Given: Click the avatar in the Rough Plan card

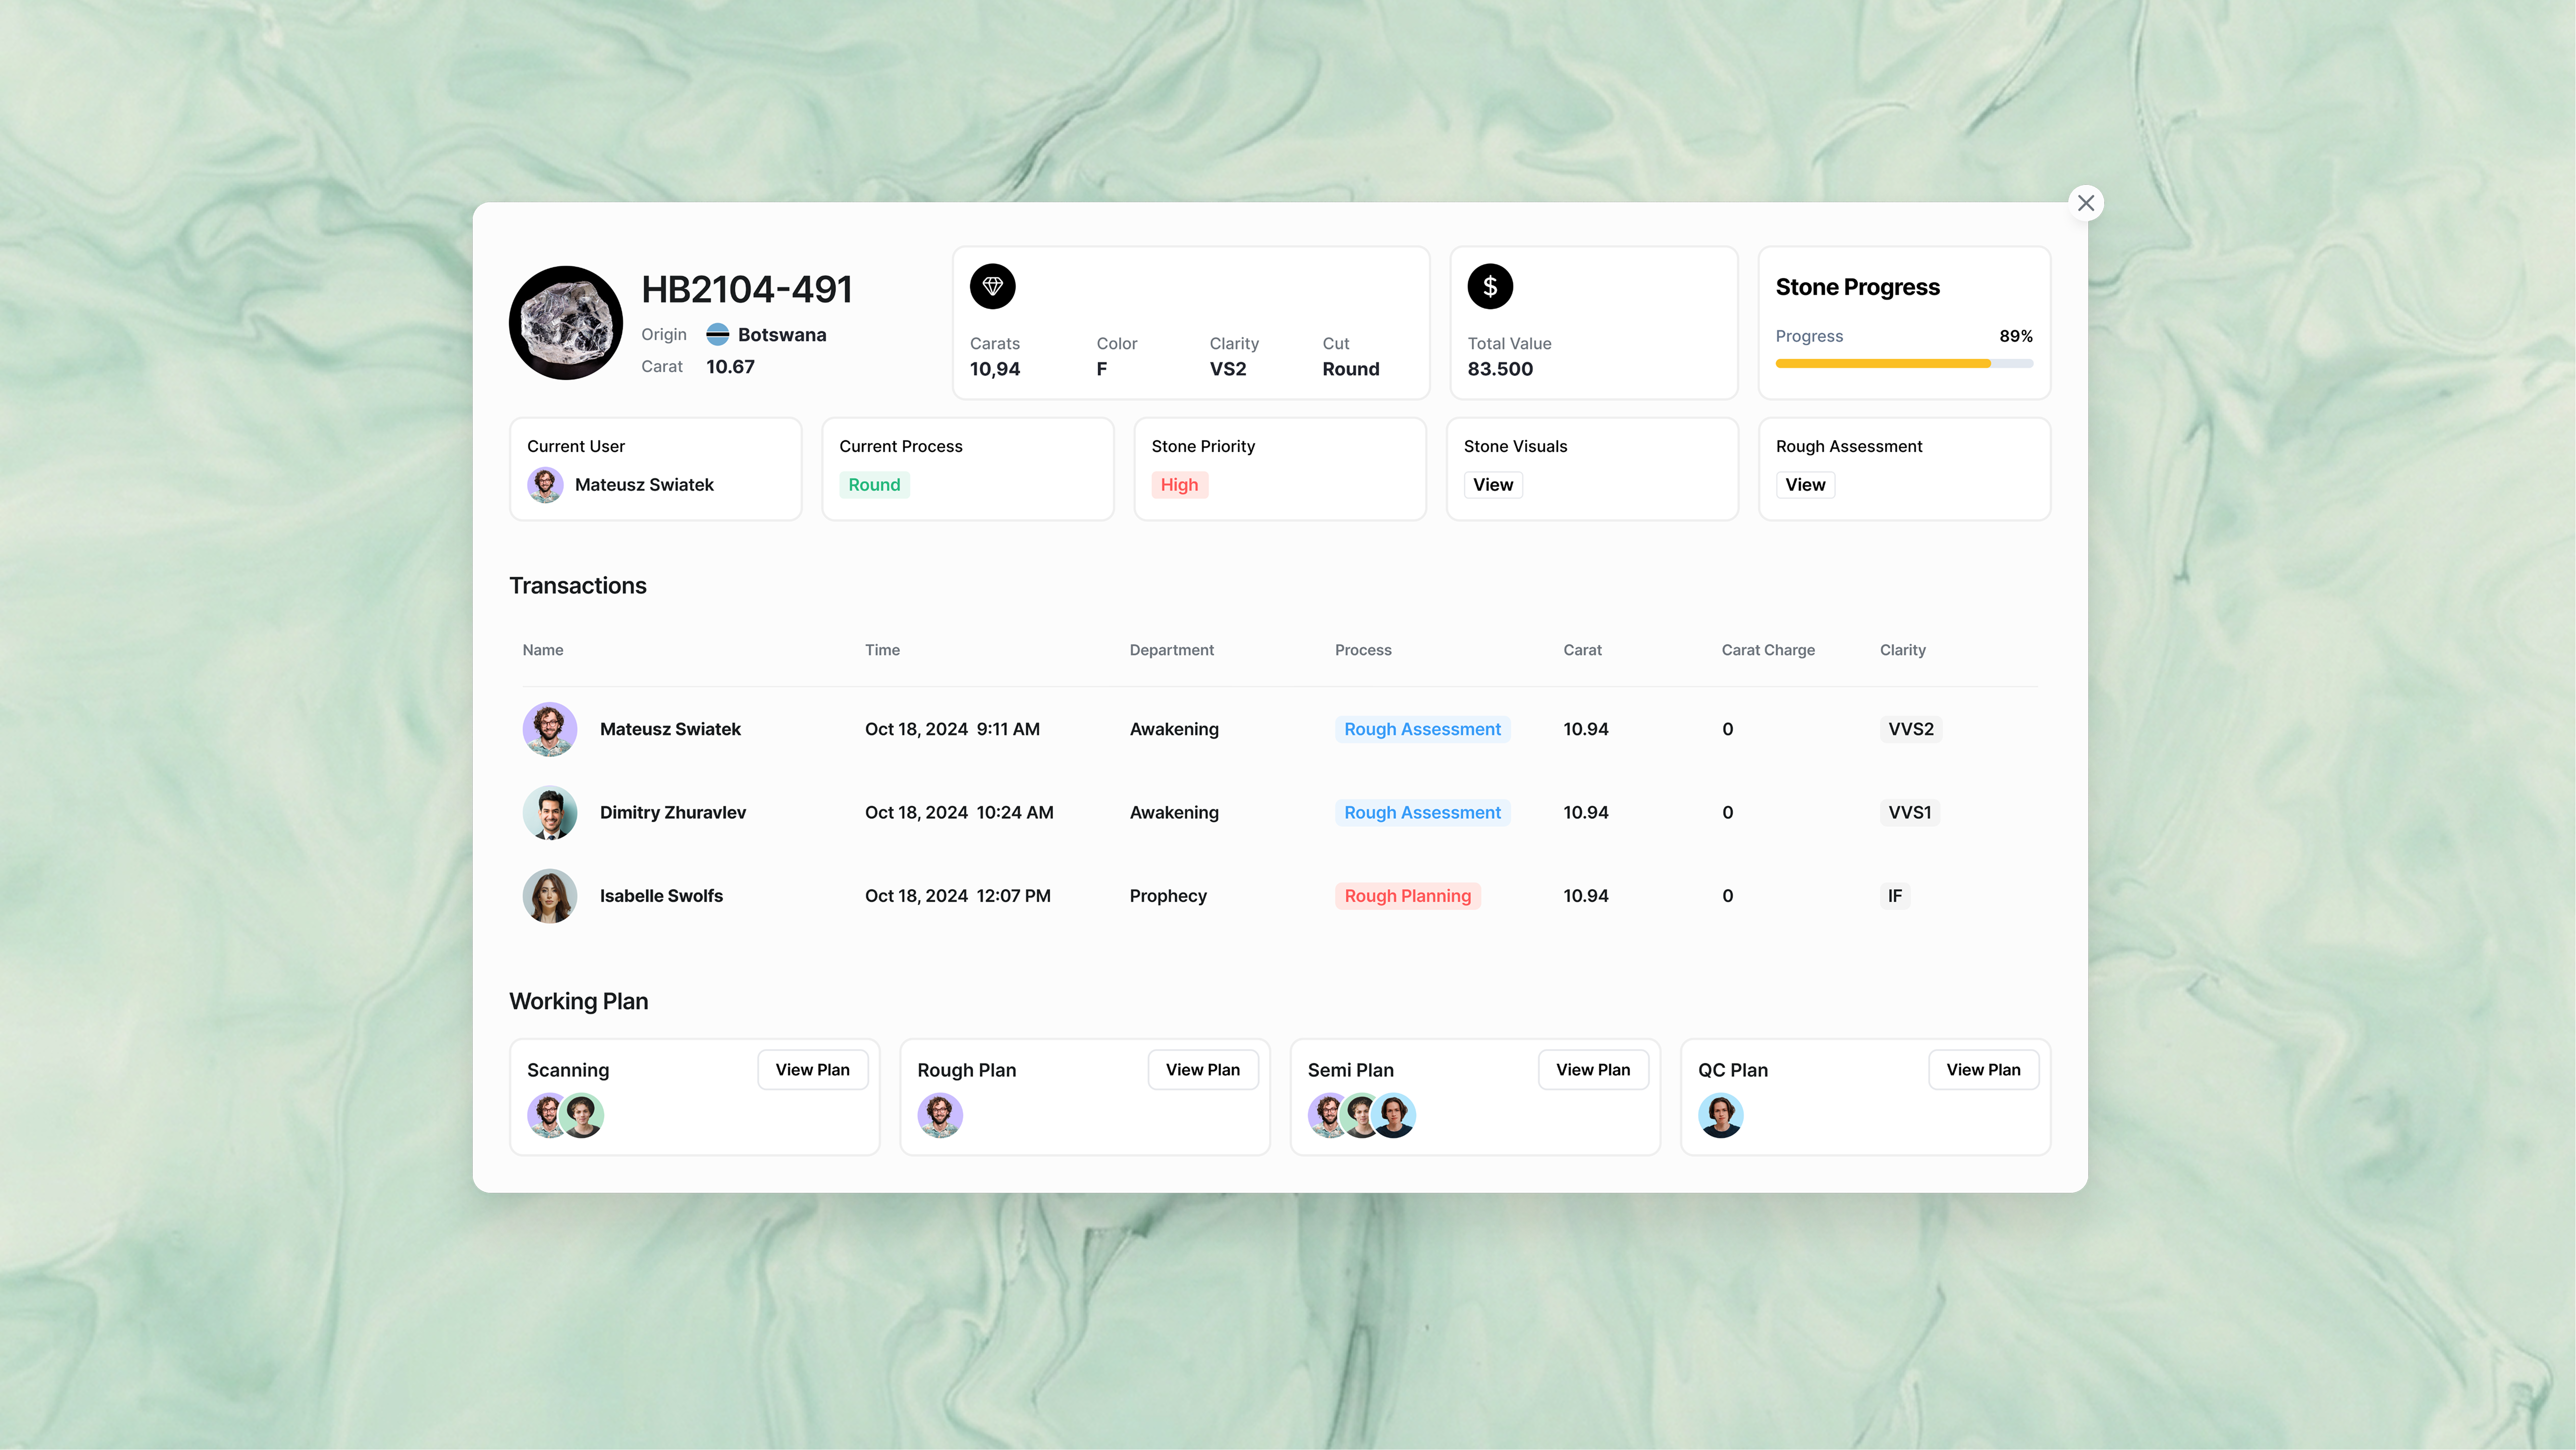Looking at the screenshot, I should point(940,1115).
